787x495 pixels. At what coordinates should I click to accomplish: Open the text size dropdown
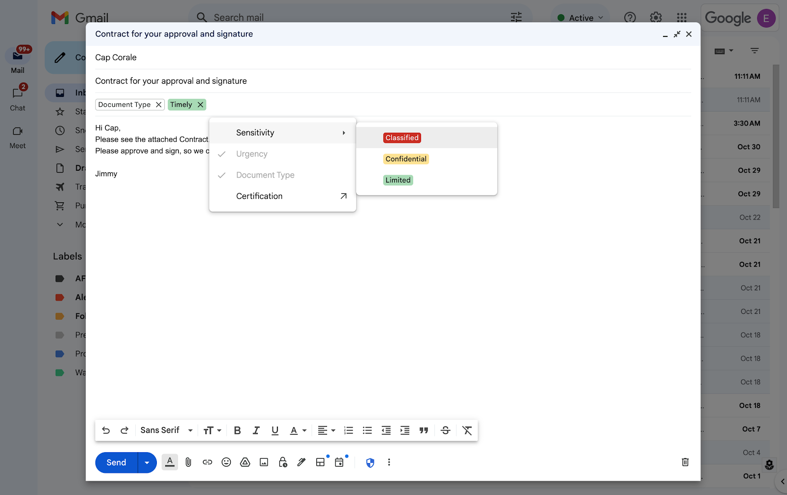[x=212, y=431]
